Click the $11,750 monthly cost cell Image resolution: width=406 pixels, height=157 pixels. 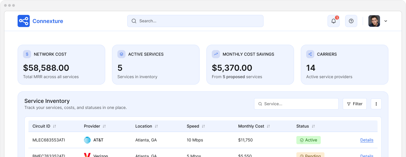pos(245,140)
